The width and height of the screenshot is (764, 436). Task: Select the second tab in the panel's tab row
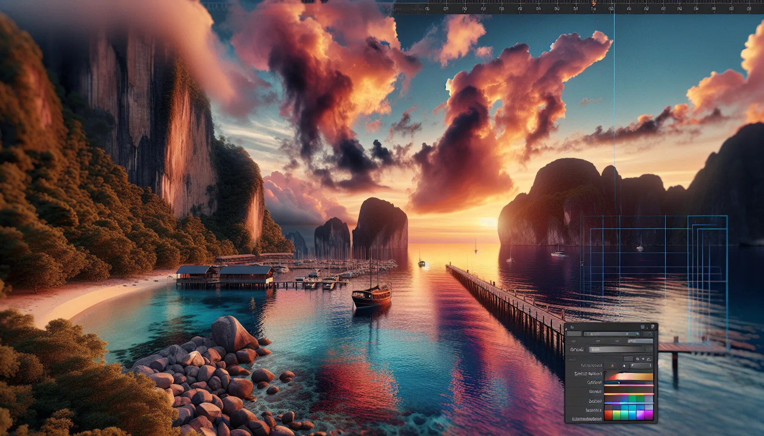(x=598, y=341)
